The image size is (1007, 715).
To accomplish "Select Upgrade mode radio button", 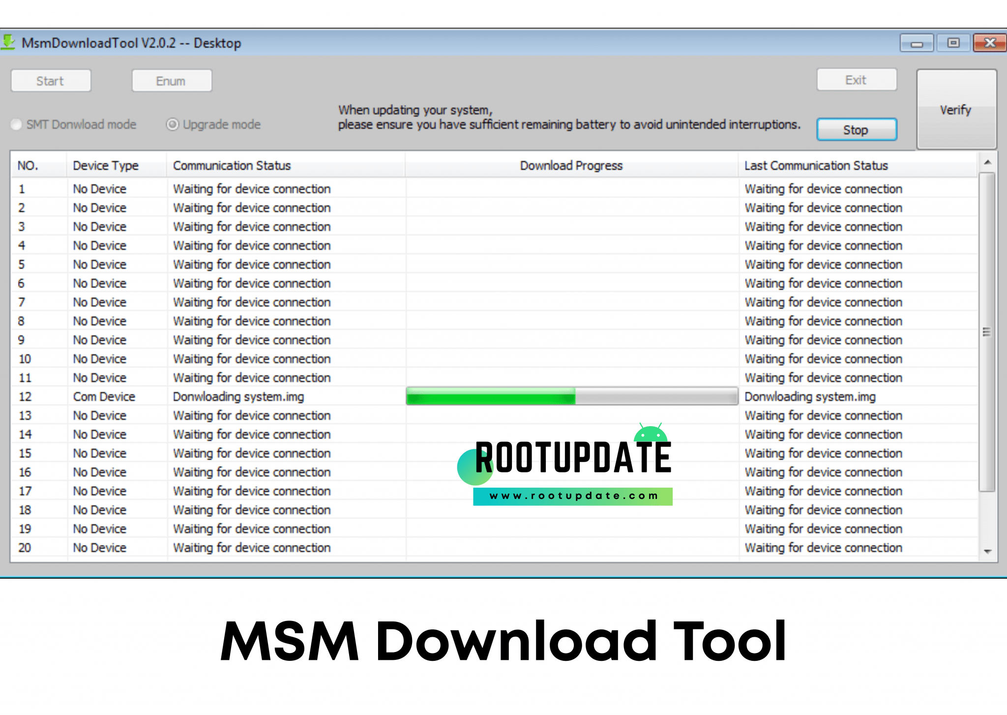I will coord(172,124).
